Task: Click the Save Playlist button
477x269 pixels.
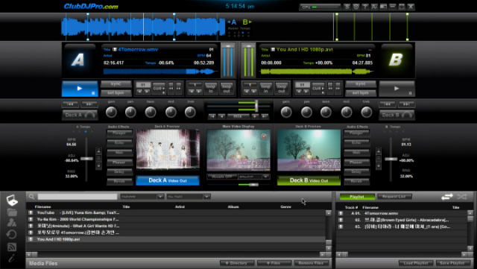Action: (x=452, y=263)
